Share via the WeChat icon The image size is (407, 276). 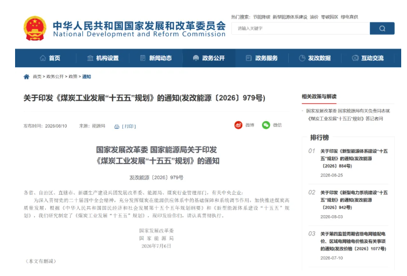coord(266,125)
